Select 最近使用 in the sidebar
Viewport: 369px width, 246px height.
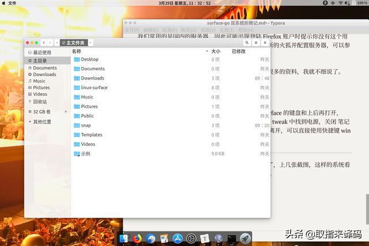coord(47,52)
